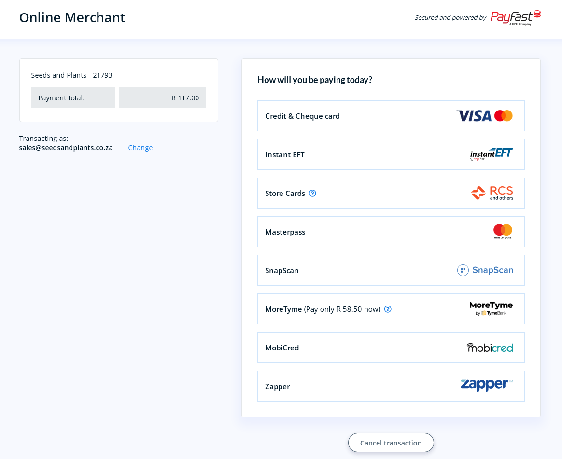Image resolution: width=562 pixels, height=459 pixels.
Task: Open the Store Cards help icon
Action: point(312,193)
